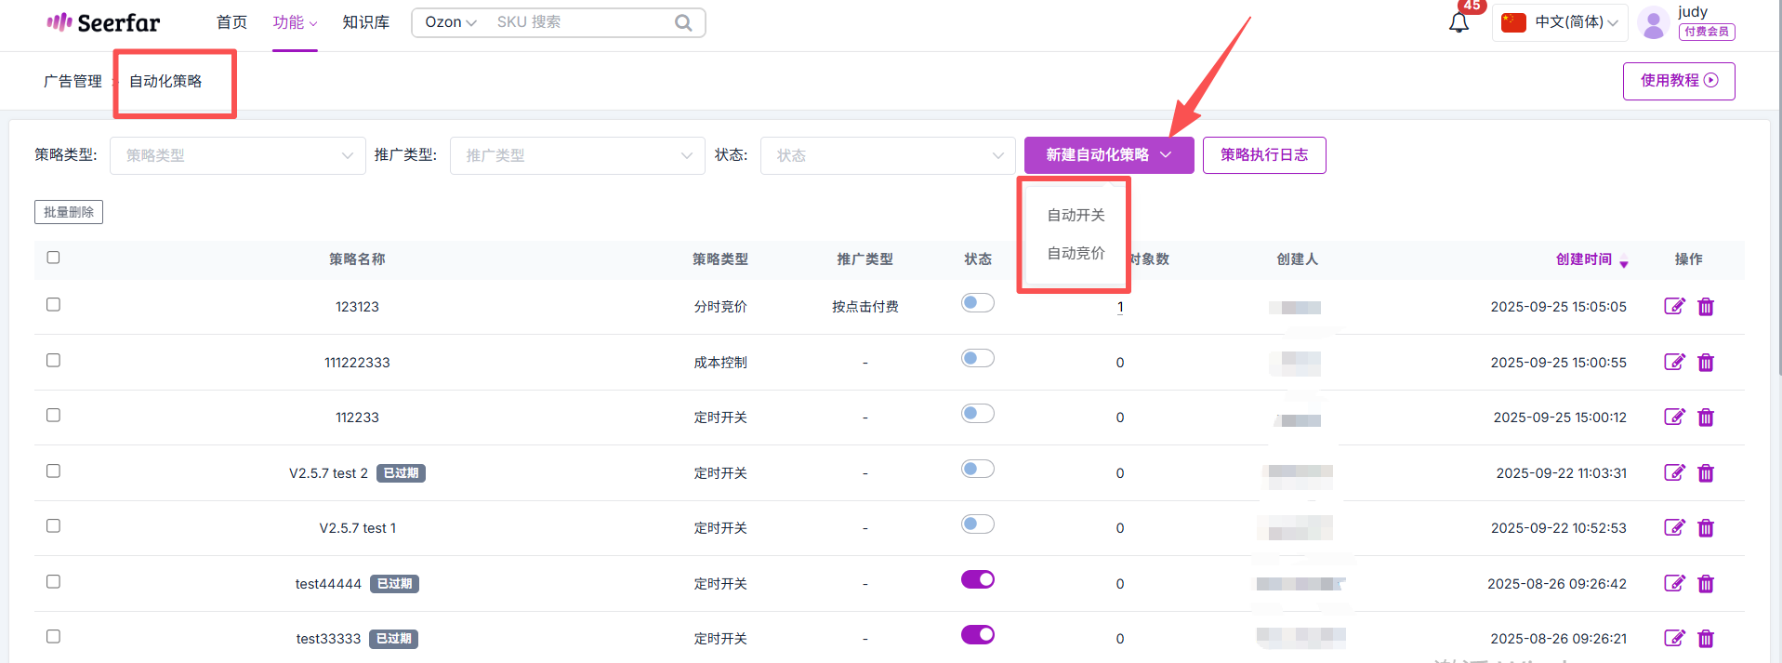Viewport: 1782px width, 663px height.
Task: Delete the test44444 strategy
Action: pyautogui.click(x=1706, y=584)
